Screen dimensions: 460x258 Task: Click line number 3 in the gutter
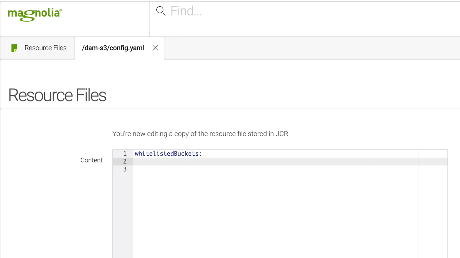pyautogui.click(x=125, y=169)
